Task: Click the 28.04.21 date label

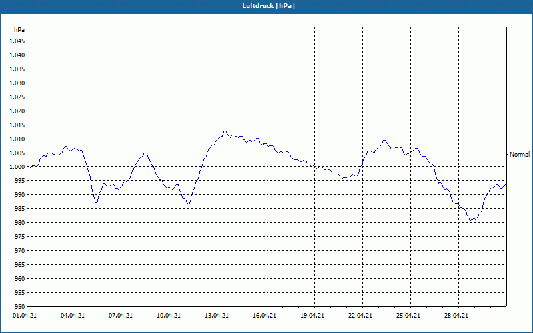Action: [456, 316]
